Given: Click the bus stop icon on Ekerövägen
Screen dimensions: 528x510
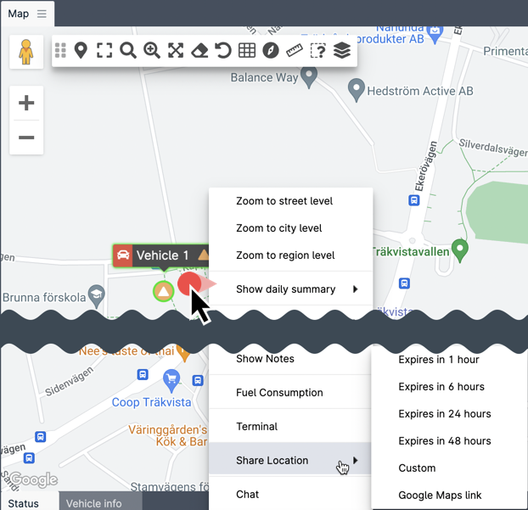Looking at the screenshot, I should click(414, 200).
